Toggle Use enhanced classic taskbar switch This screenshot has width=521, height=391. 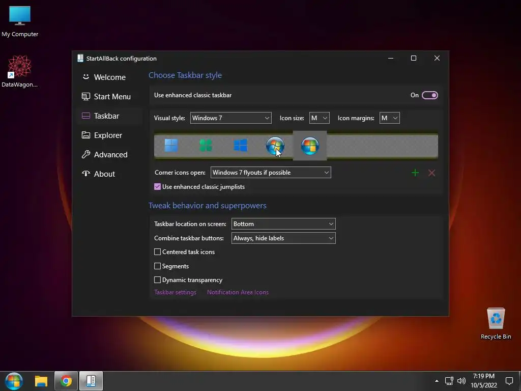(429, 95)
